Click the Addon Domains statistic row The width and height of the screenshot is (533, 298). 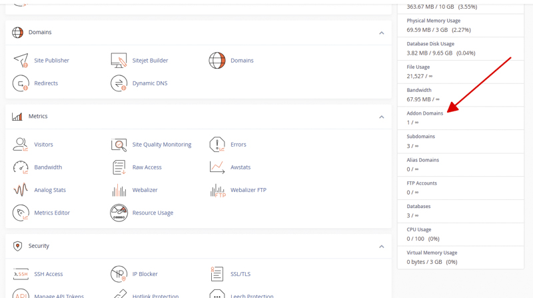[460, 118]
